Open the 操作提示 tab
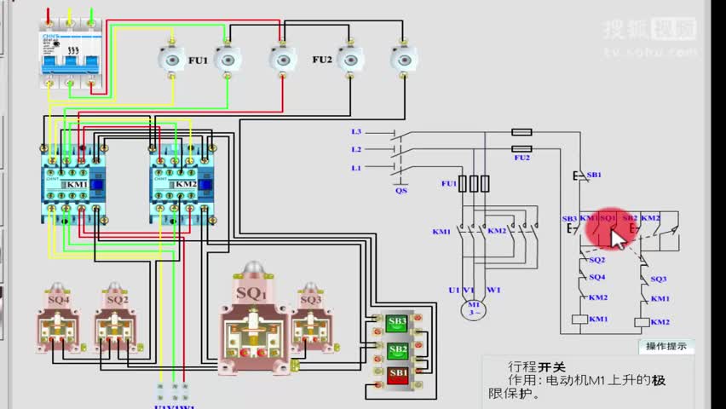This screenshot has height=409, width=726. [666, 346]
